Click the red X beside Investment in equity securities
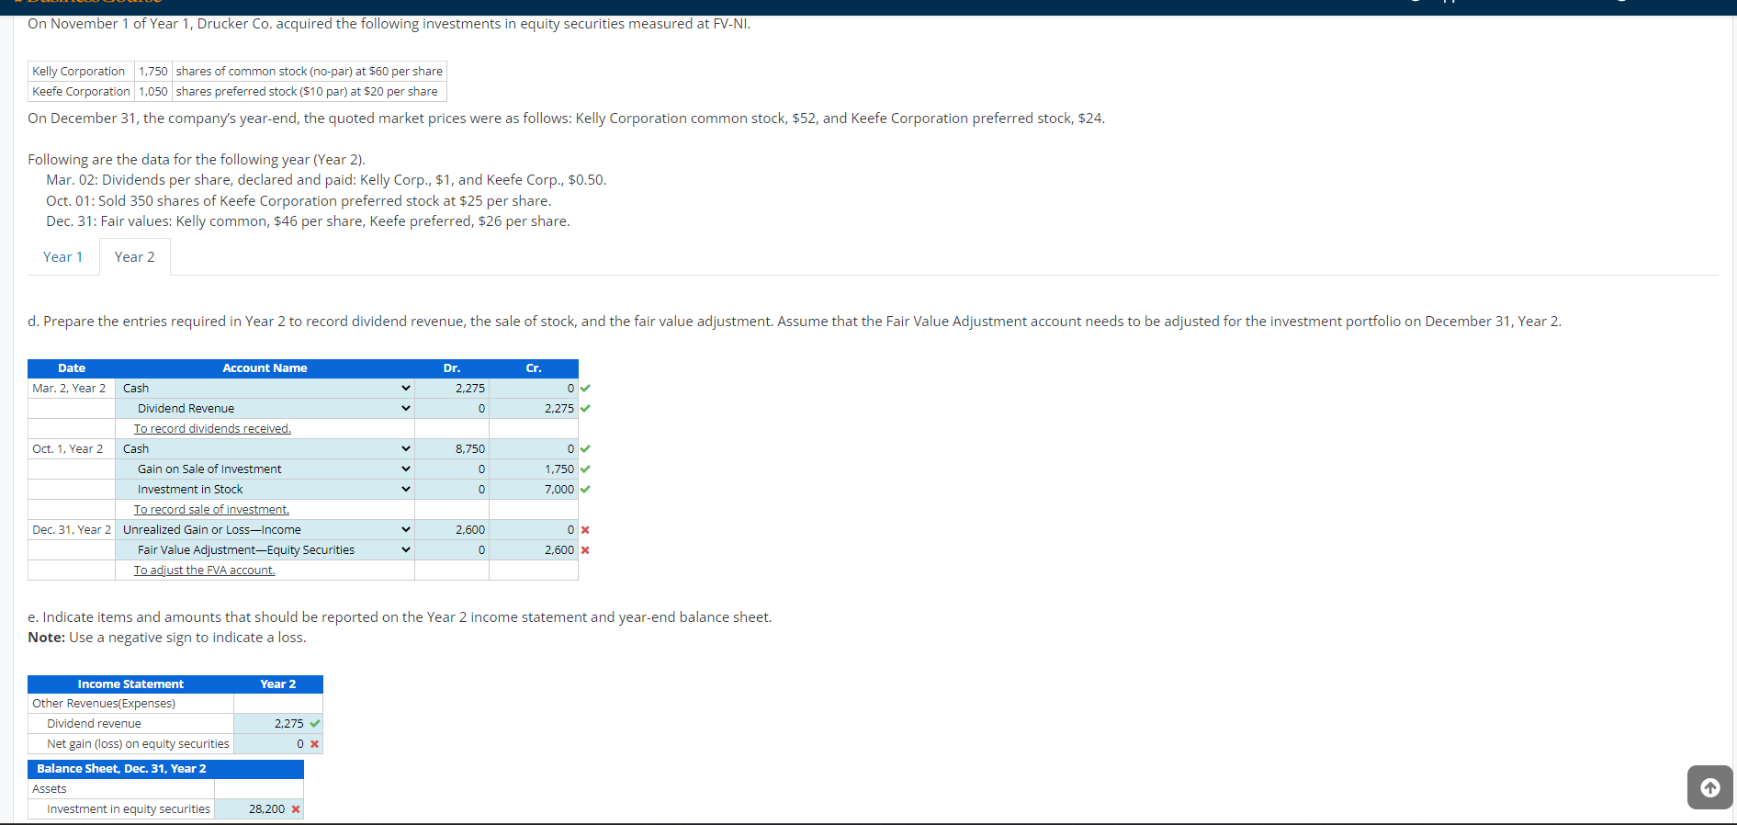Image resolution: width=1737 pixels, height=825 pixels. point(295,809)
